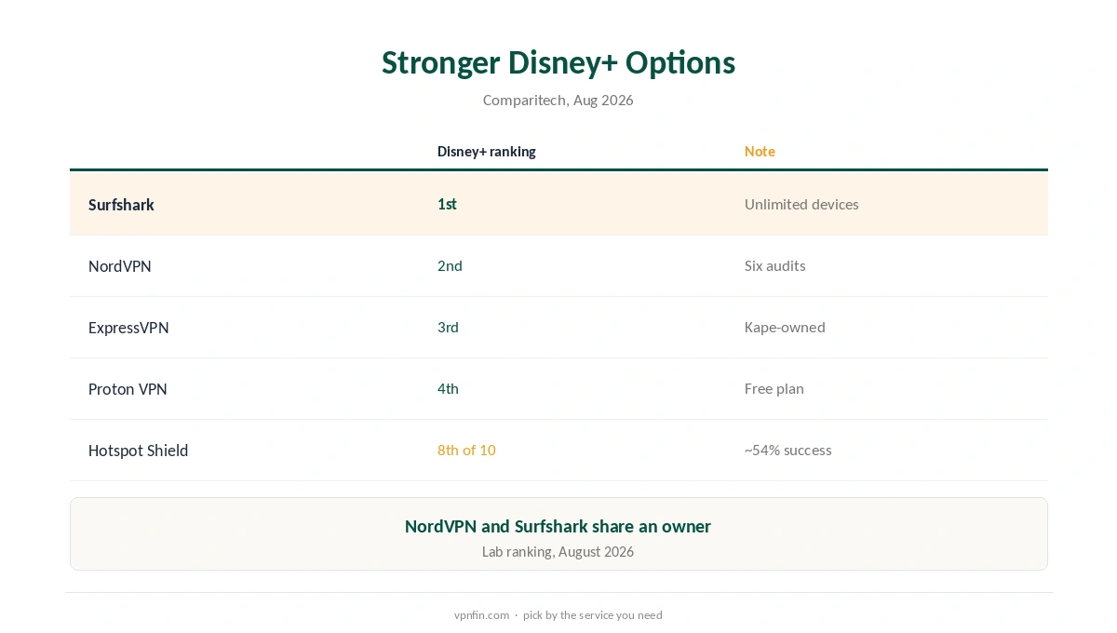This screenshot has height=633, width=1117.
Task: Click the "Free plan" note
Action: [x=774, y=388]
